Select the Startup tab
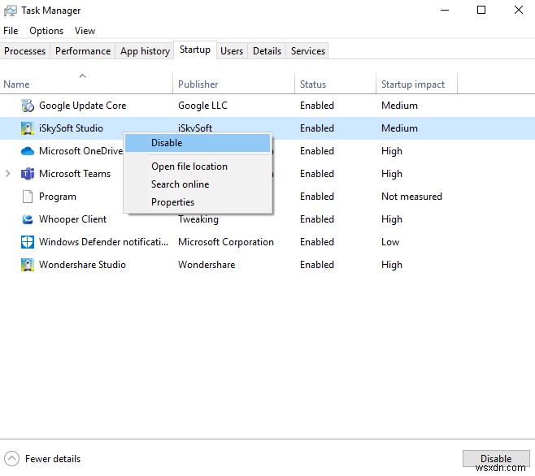 195,50
